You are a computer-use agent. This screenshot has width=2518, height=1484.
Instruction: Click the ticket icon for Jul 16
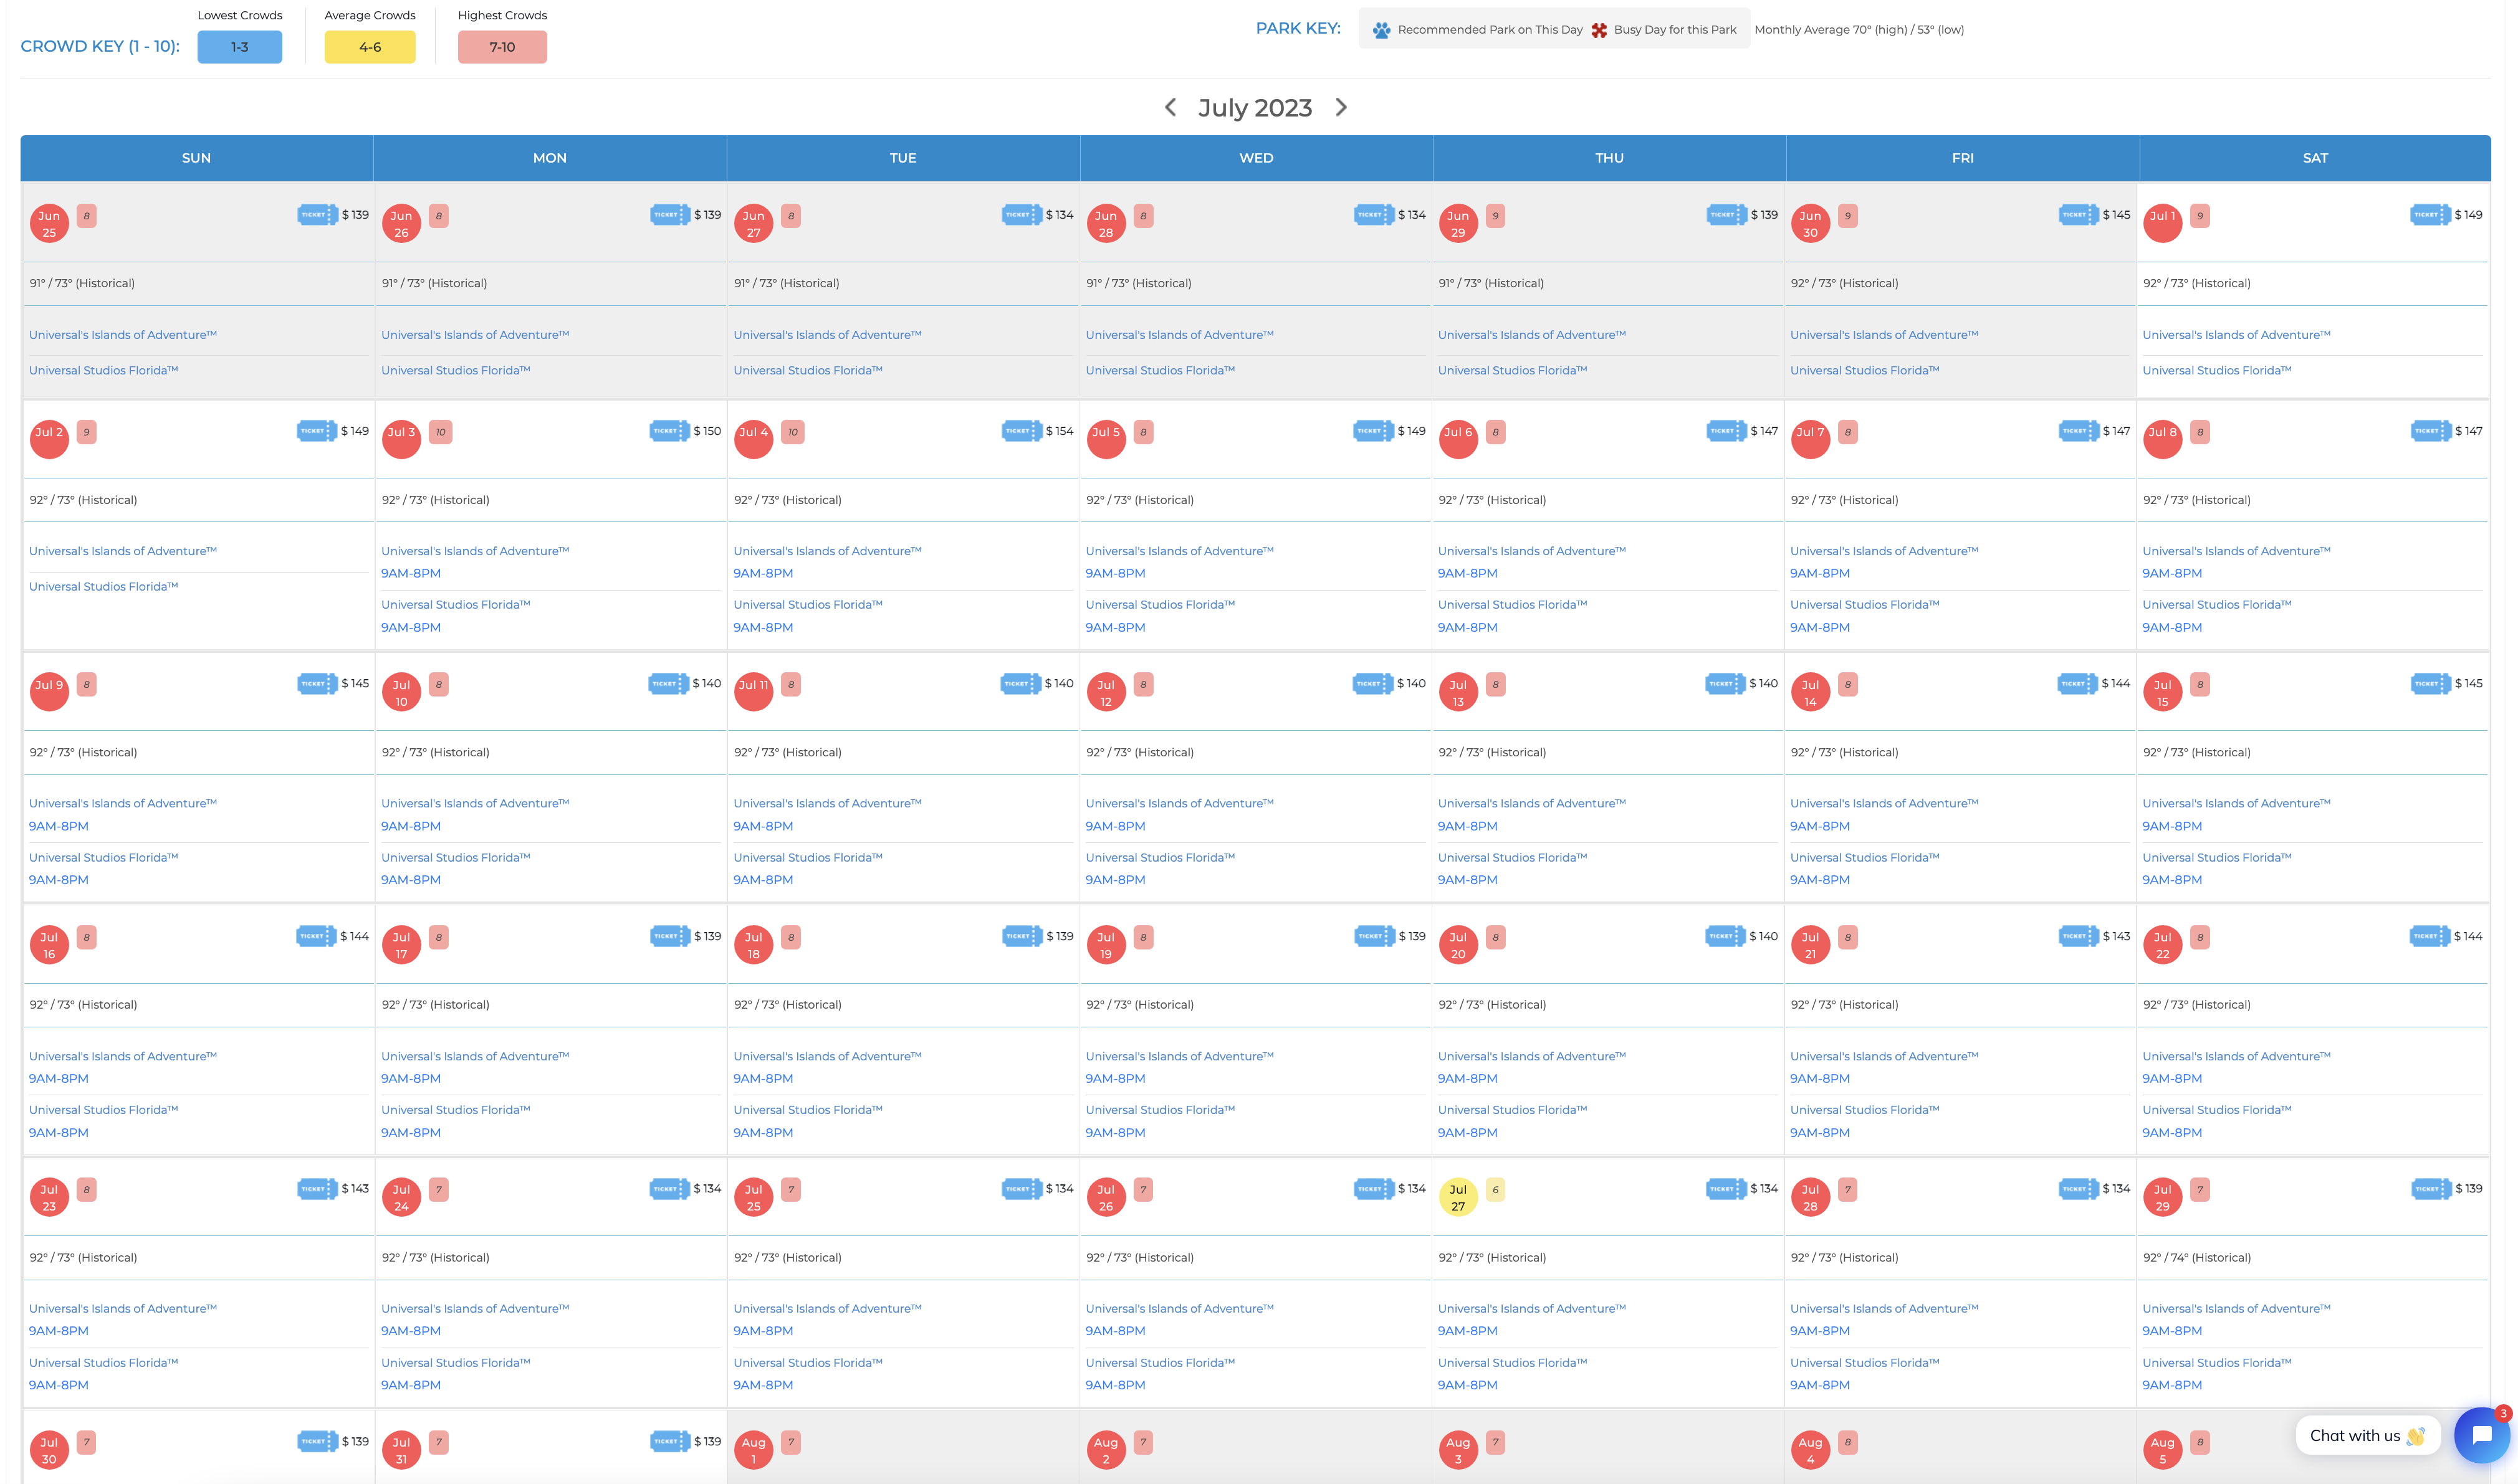(316, 936)
